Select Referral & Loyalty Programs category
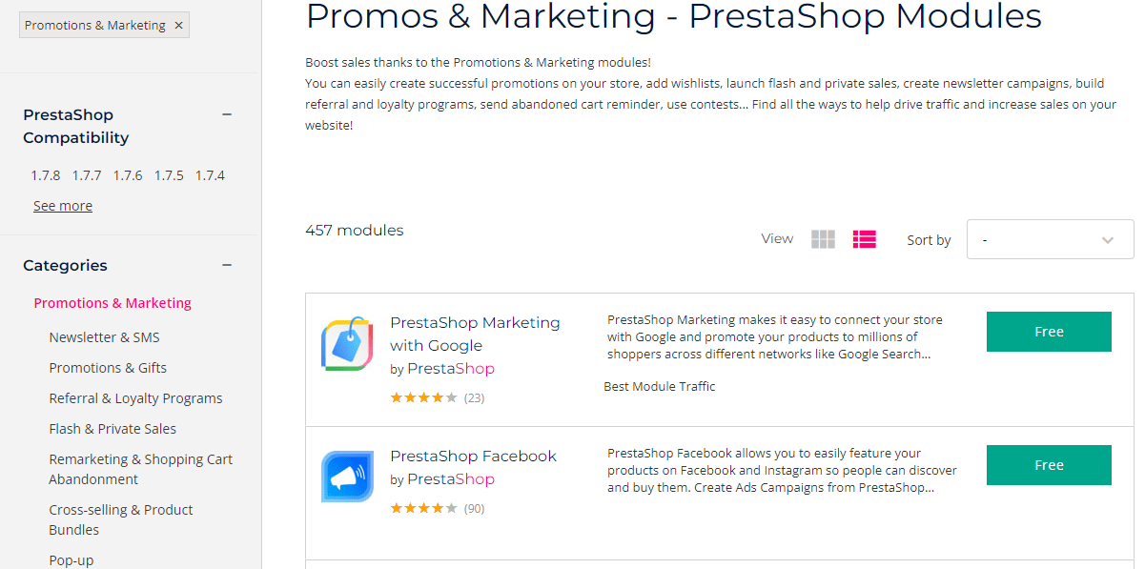This screenshot has width=1145, height=569. click(x=135, y=398)
